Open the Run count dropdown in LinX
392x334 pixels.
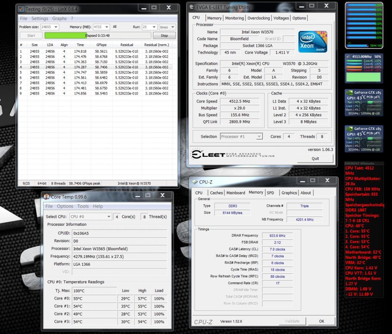[154, 27]
